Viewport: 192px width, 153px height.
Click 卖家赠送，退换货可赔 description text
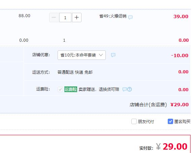[x=99, y=89]
